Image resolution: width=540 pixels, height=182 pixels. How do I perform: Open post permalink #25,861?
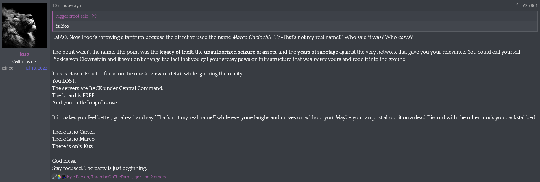[x=530, y=5]
